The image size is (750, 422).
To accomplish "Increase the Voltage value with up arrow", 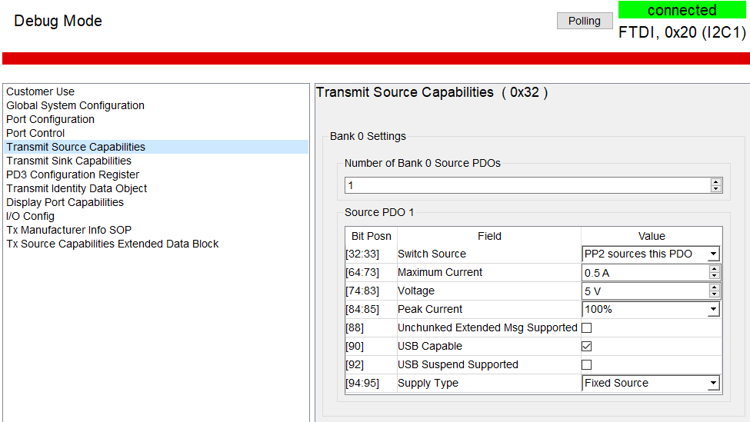I will tap(715, 287).
